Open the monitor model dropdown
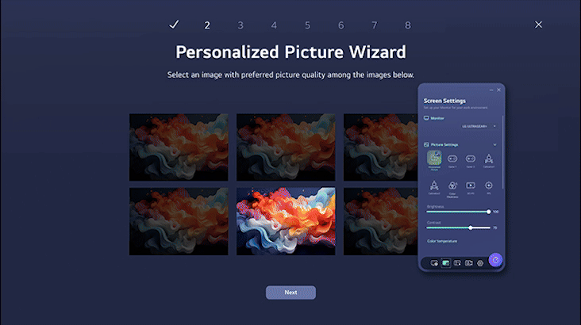This screenshot has width=581, height=325. pyautogui.click(x=479, y=126)
